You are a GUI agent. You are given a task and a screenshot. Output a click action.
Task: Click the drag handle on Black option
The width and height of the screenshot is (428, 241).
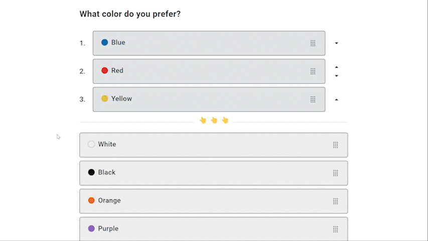336,173
